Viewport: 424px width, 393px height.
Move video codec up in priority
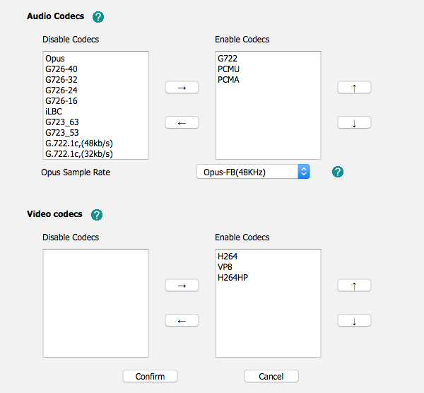tap(354, 285)
